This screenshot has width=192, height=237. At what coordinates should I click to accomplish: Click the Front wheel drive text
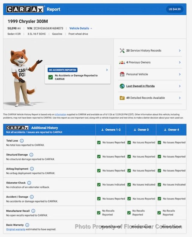pyautogui.click(x=78, y=34)
